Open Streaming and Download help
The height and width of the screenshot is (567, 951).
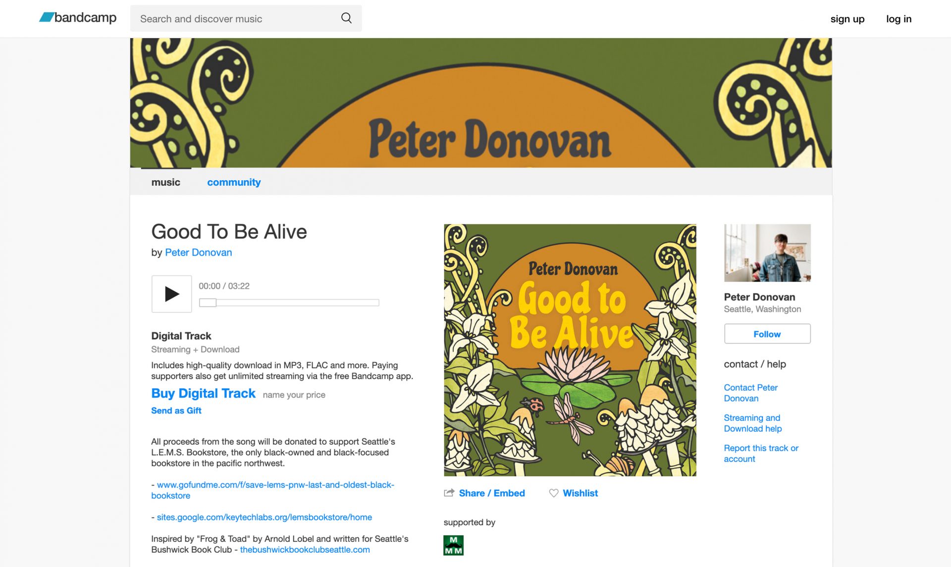point(753,423)
